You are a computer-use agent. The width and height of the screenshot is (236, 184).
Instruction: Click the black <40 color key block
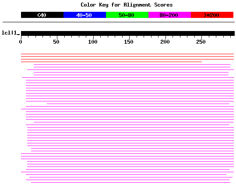tap(42, 15)
